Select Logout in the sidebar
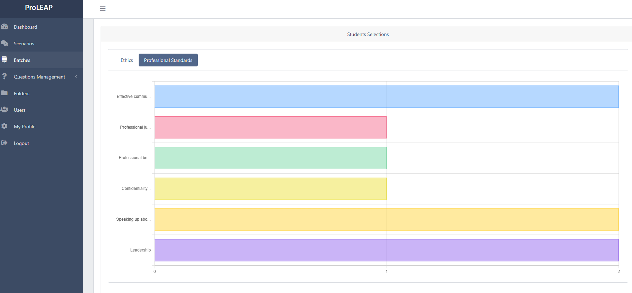Image resolution: width=632 pixels, height=293 pixels. click(x=41, y=143)
